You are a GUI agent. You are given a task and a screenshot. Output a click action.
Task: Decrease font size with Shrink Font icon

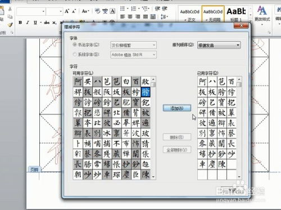pyautogui.click(x=74, y=11)
